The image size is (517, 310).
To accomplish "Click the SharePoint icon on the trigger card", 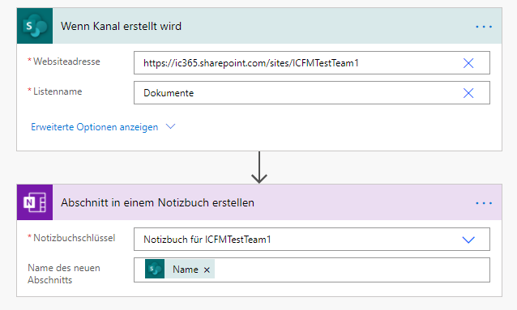I will tap(35, 26).
